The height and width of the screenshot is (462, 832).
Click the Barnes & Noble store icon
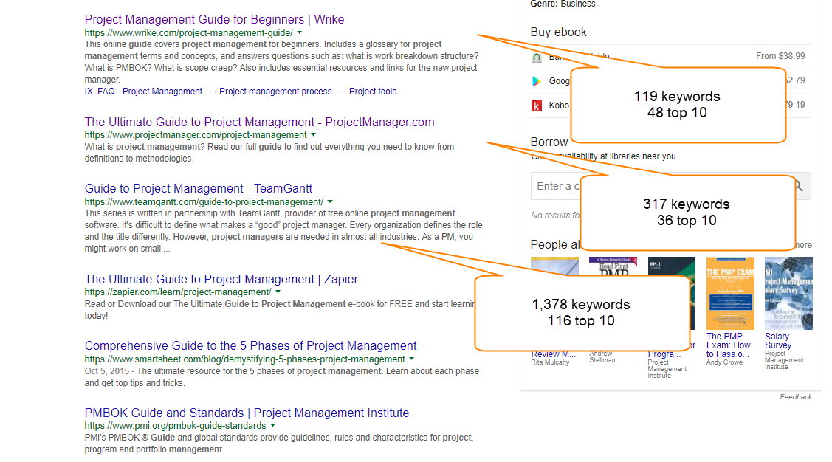[x=537, y=57]
